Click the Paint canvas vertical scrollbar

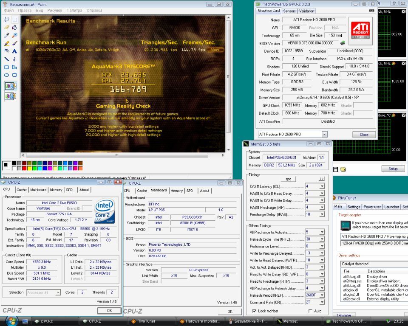point(228,84)
